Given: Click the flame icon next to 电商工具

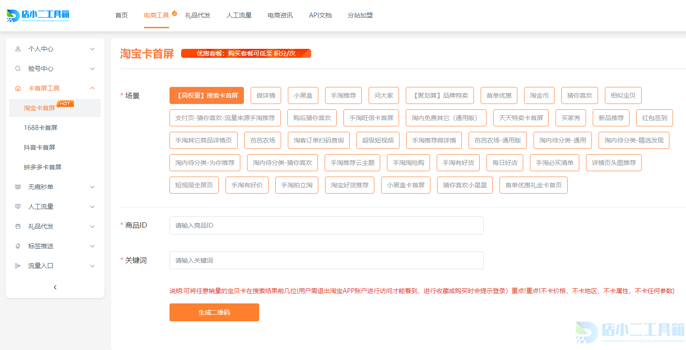Looking at the screenshot, I should (x=174, y=13).
